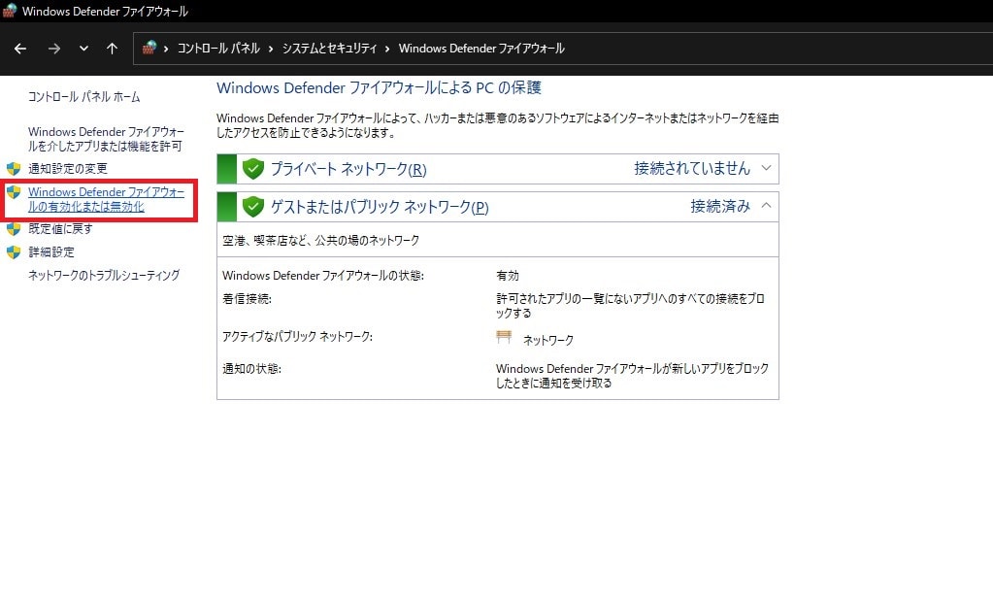This screenshot has height=603, width=993.
Task: Click shield icon beside 既定値に戻す
Action: (14, 228)
